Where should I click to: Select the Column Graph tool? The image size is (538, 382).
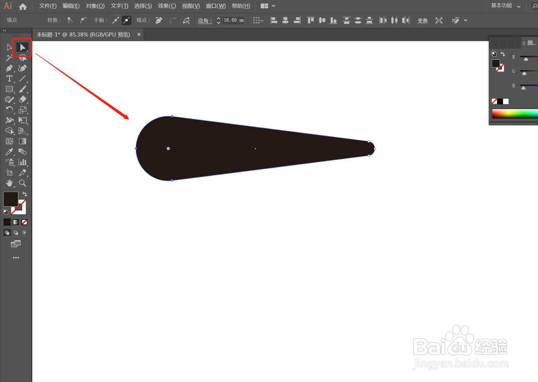point(23,162)
